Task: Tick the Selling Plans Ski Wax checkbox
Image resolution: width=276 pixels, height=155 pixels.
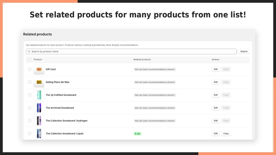Action: pos(30,82)
